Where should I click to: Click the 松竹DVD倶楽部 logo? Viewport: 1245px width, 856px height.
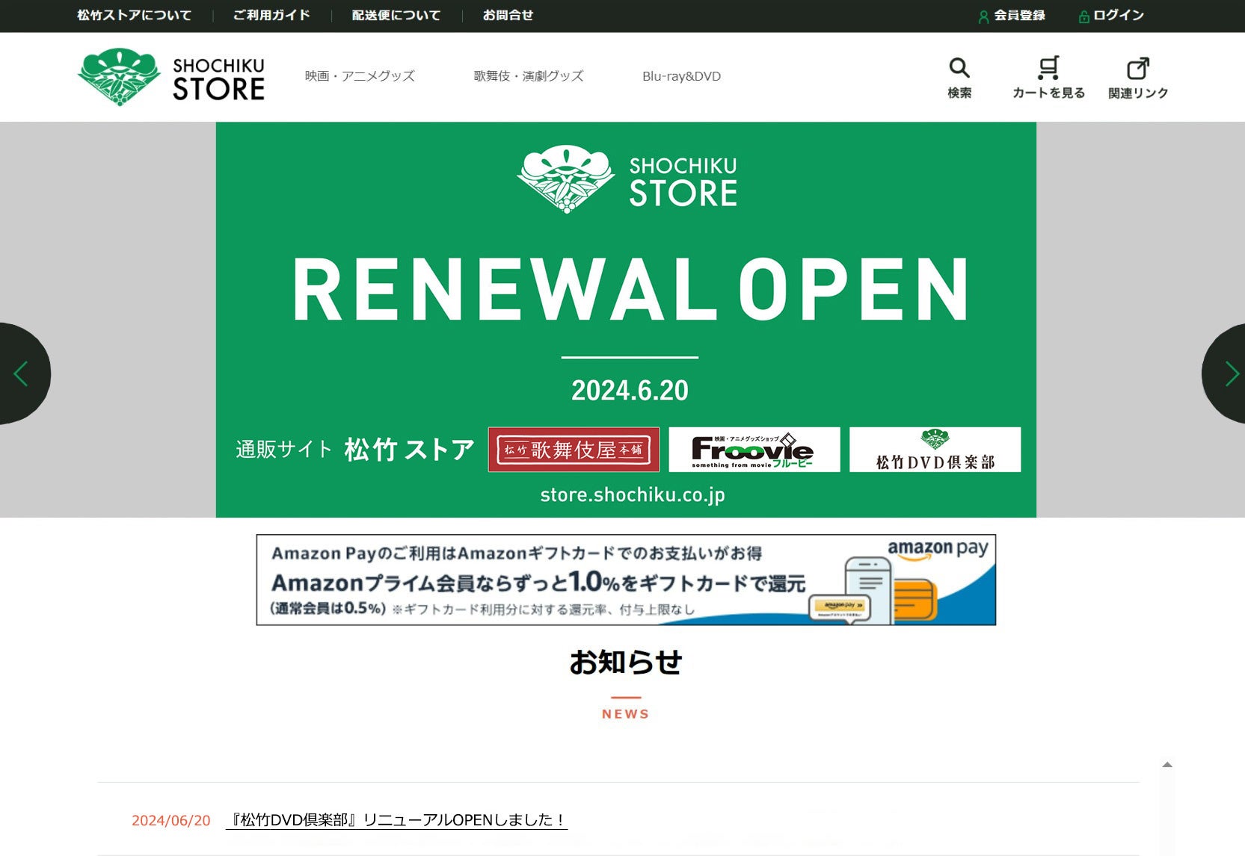(x=935, y=450)
